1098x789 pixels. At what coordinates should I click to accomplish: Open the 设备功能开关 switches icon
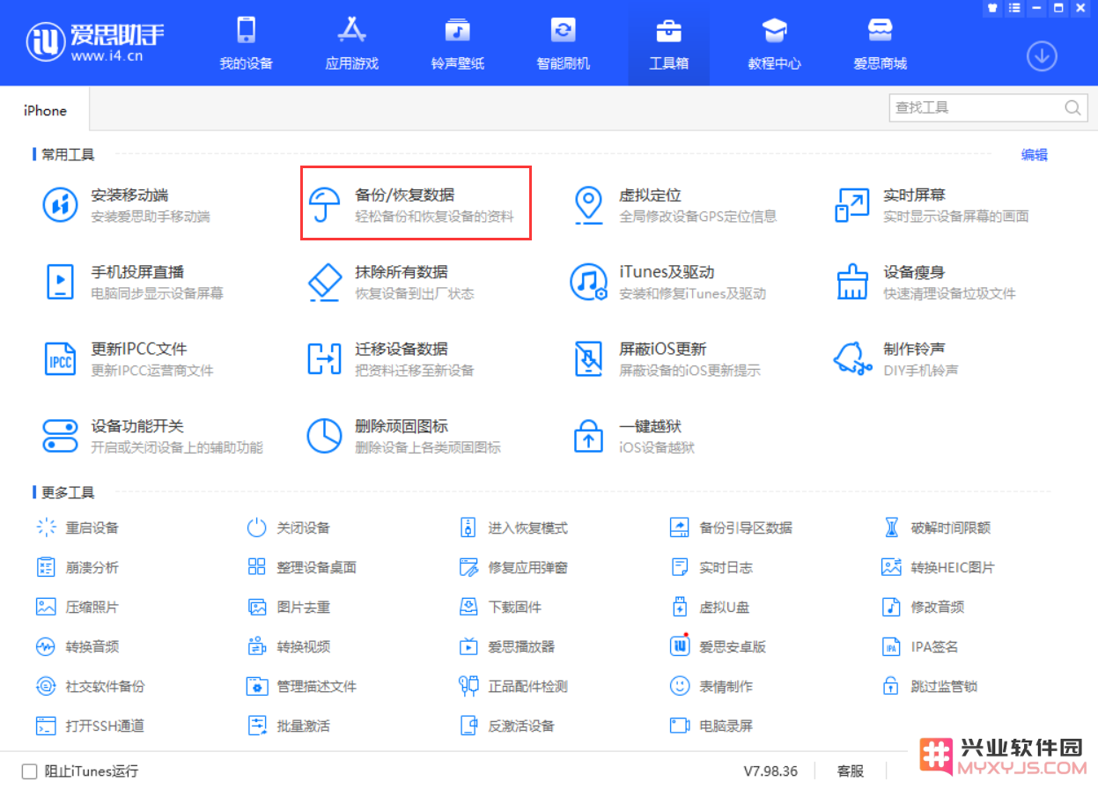61,436
